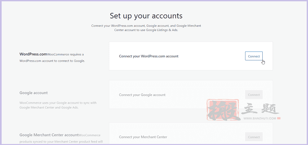Click the "Connect your WordPress.com account" text
Screen dimensions: 308x145
point(149,56)
